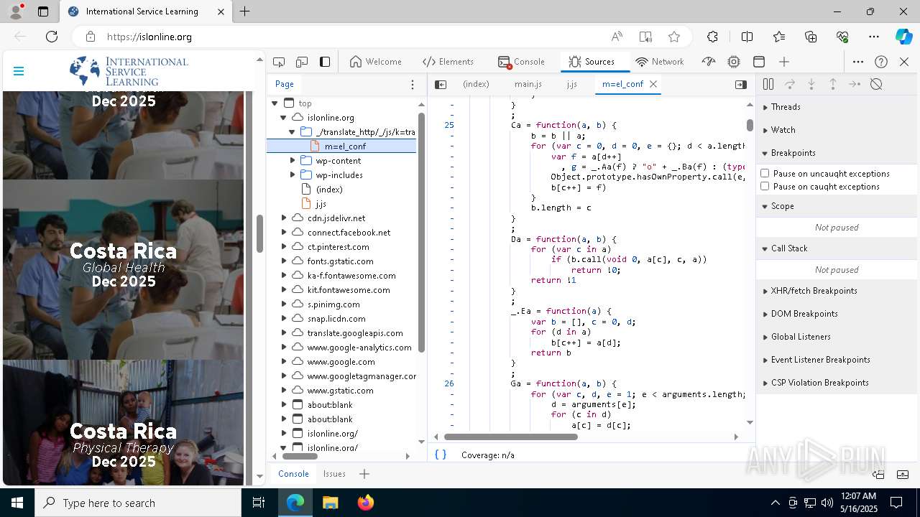Screen dimensions: 920x517
Task: Open the Issues drawer tab
Action: pyautogui.click(x=334, y=474)
